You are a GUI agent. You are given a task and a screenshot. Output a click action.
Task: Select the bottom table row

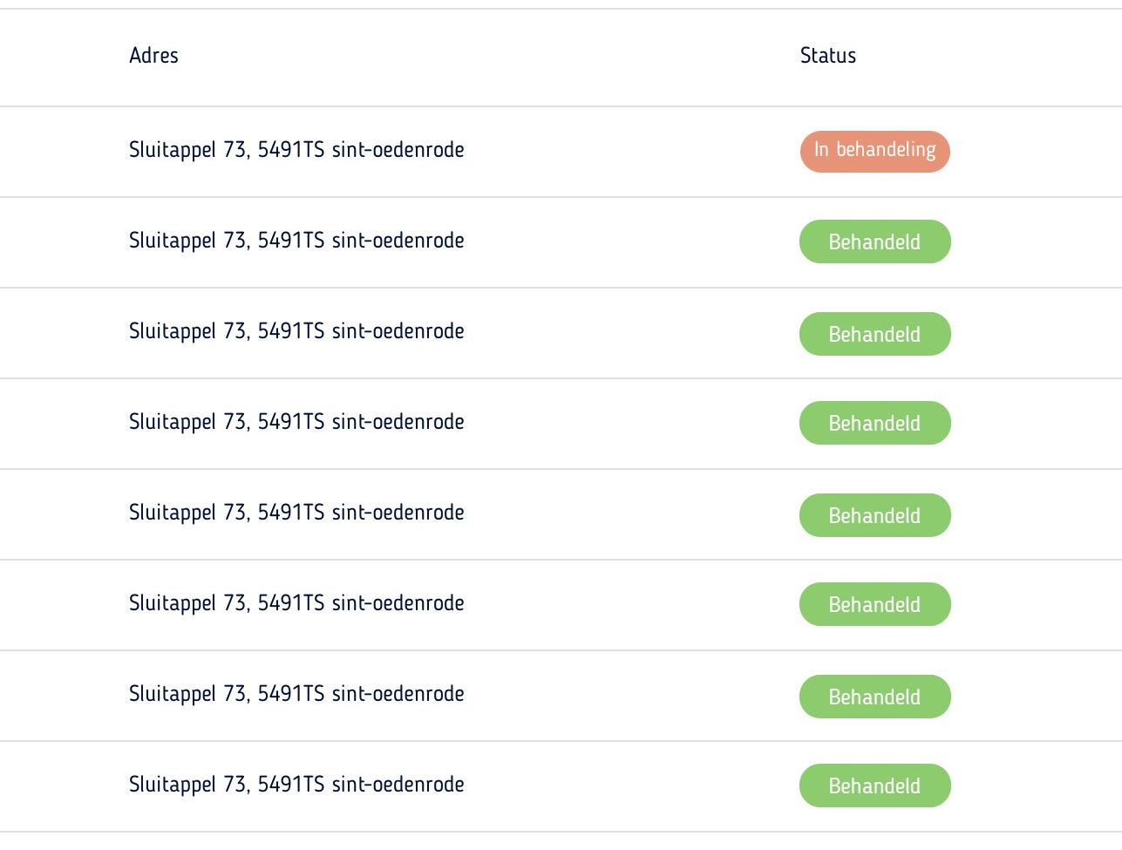561,786
